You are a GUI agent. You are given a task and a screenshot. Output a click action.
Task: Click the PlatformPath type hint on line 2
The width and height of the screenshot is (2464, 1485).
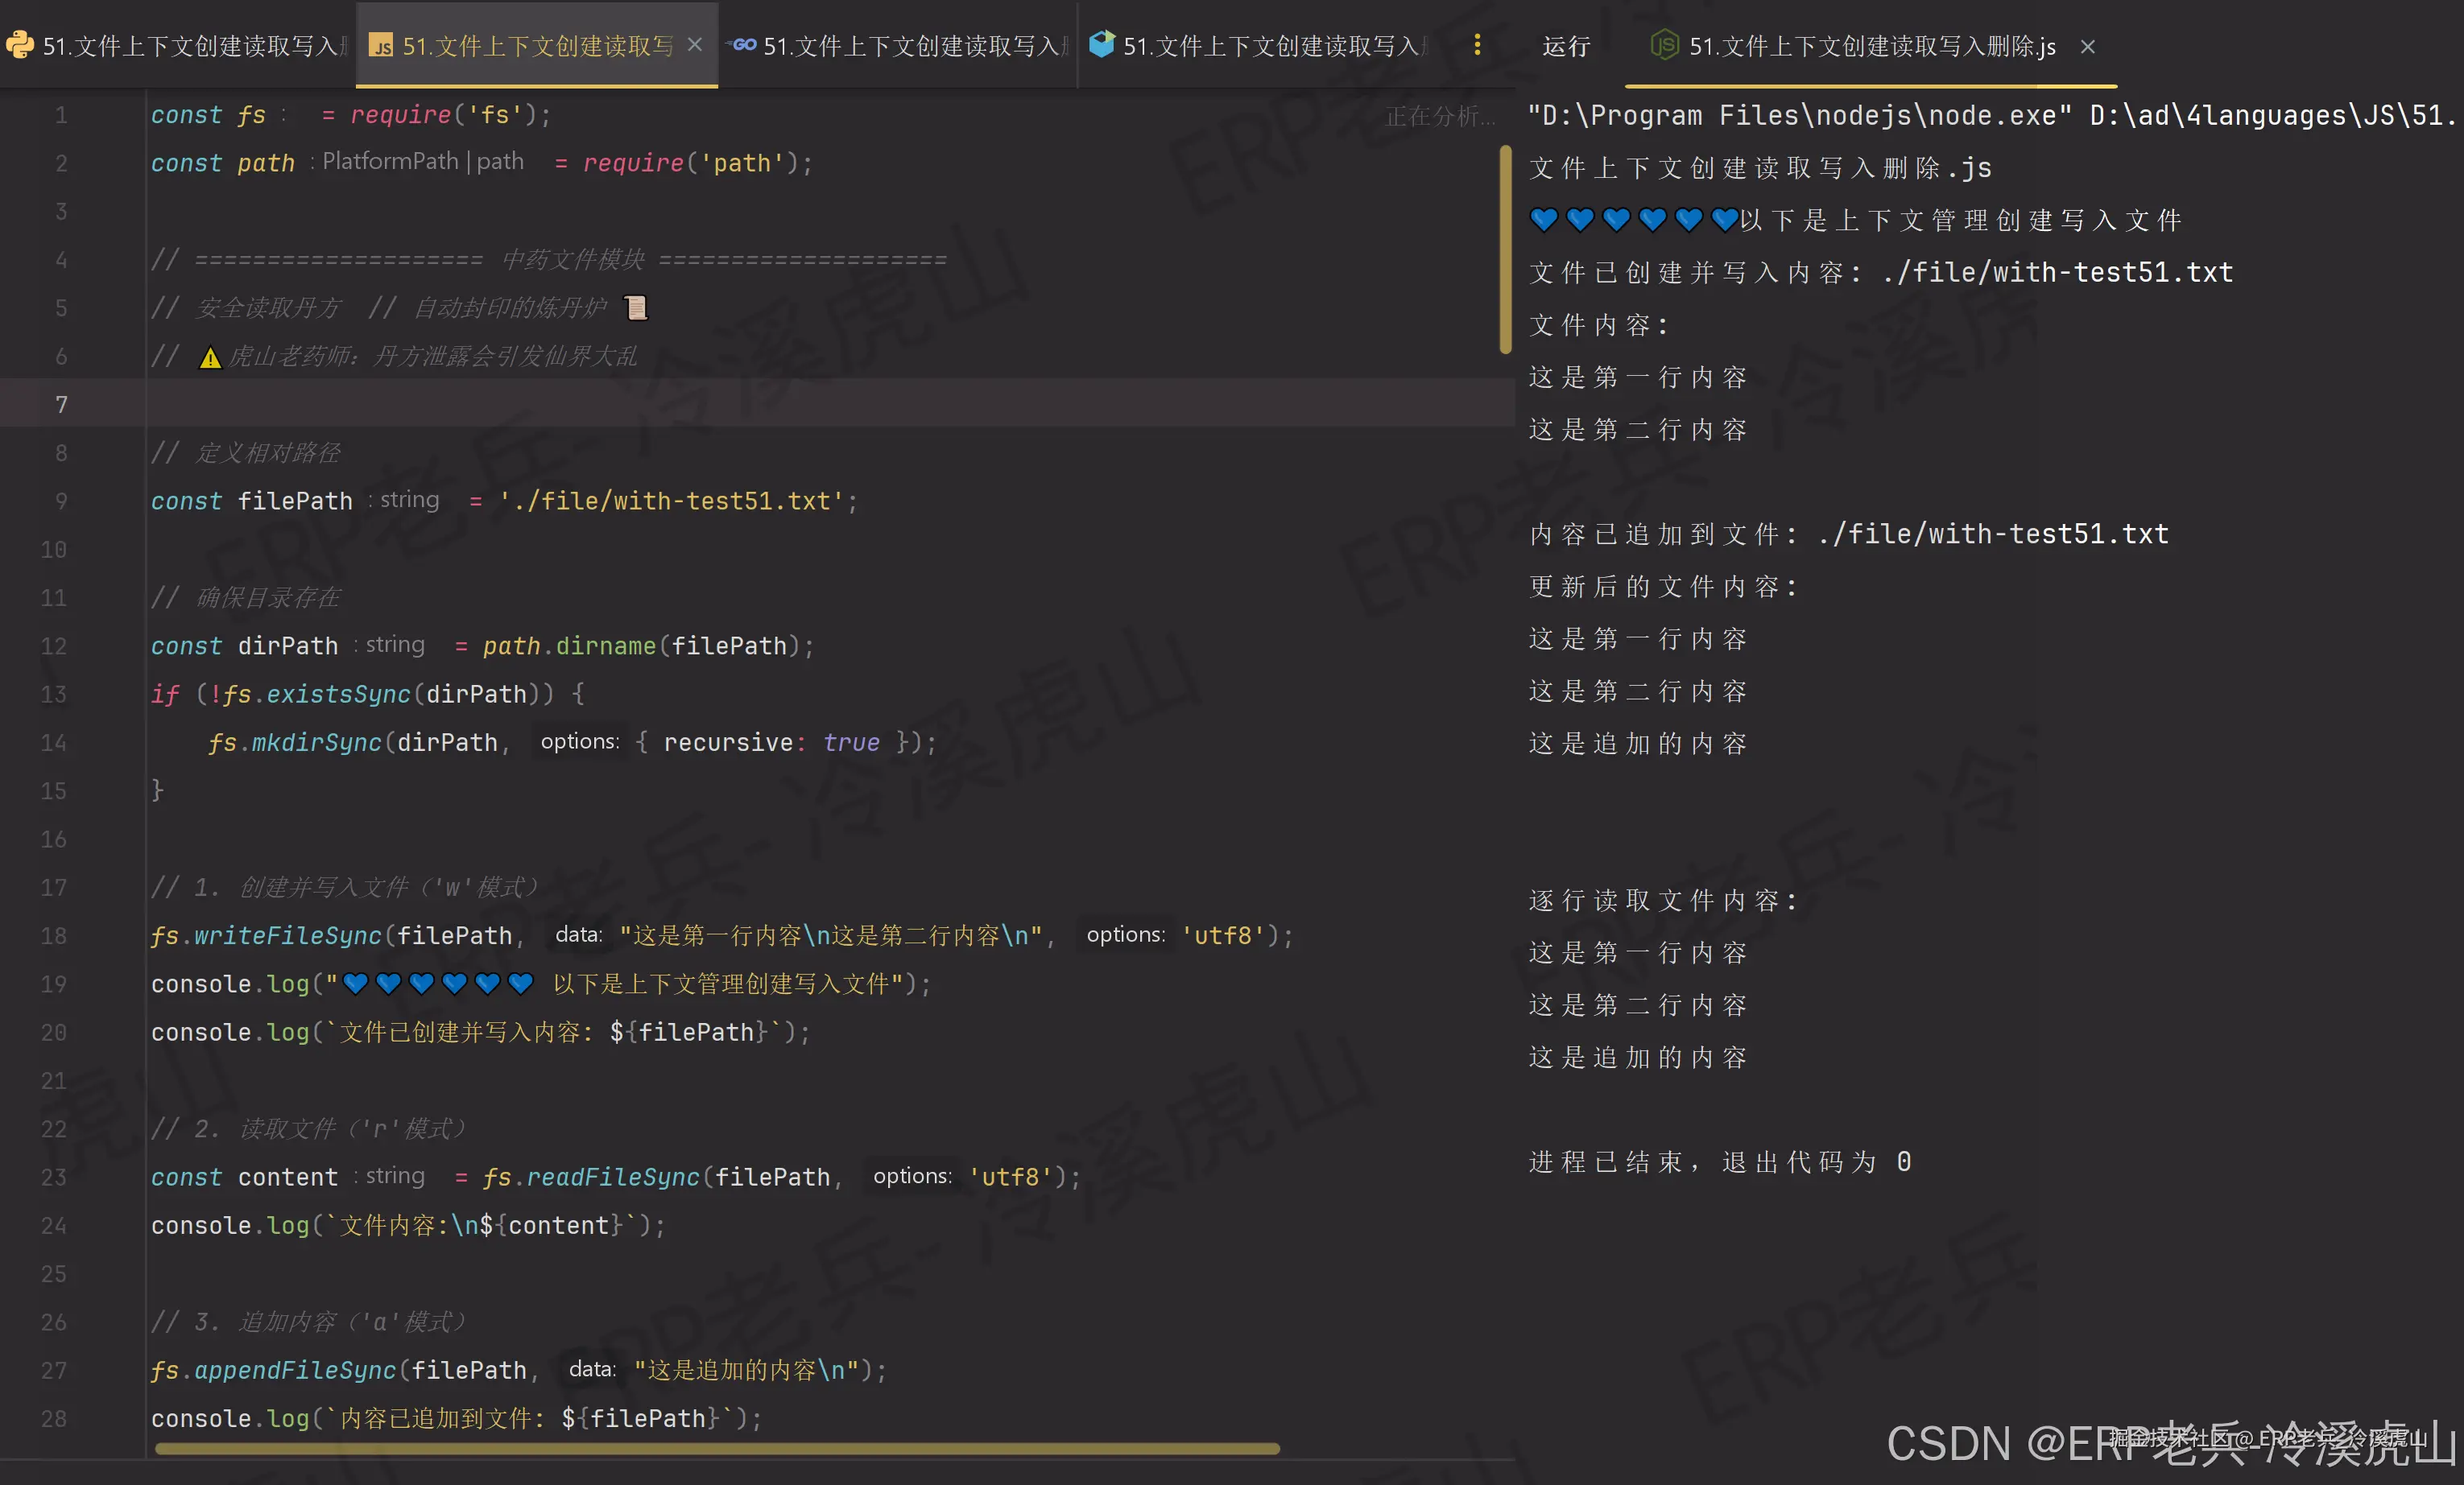click(390, 162)
